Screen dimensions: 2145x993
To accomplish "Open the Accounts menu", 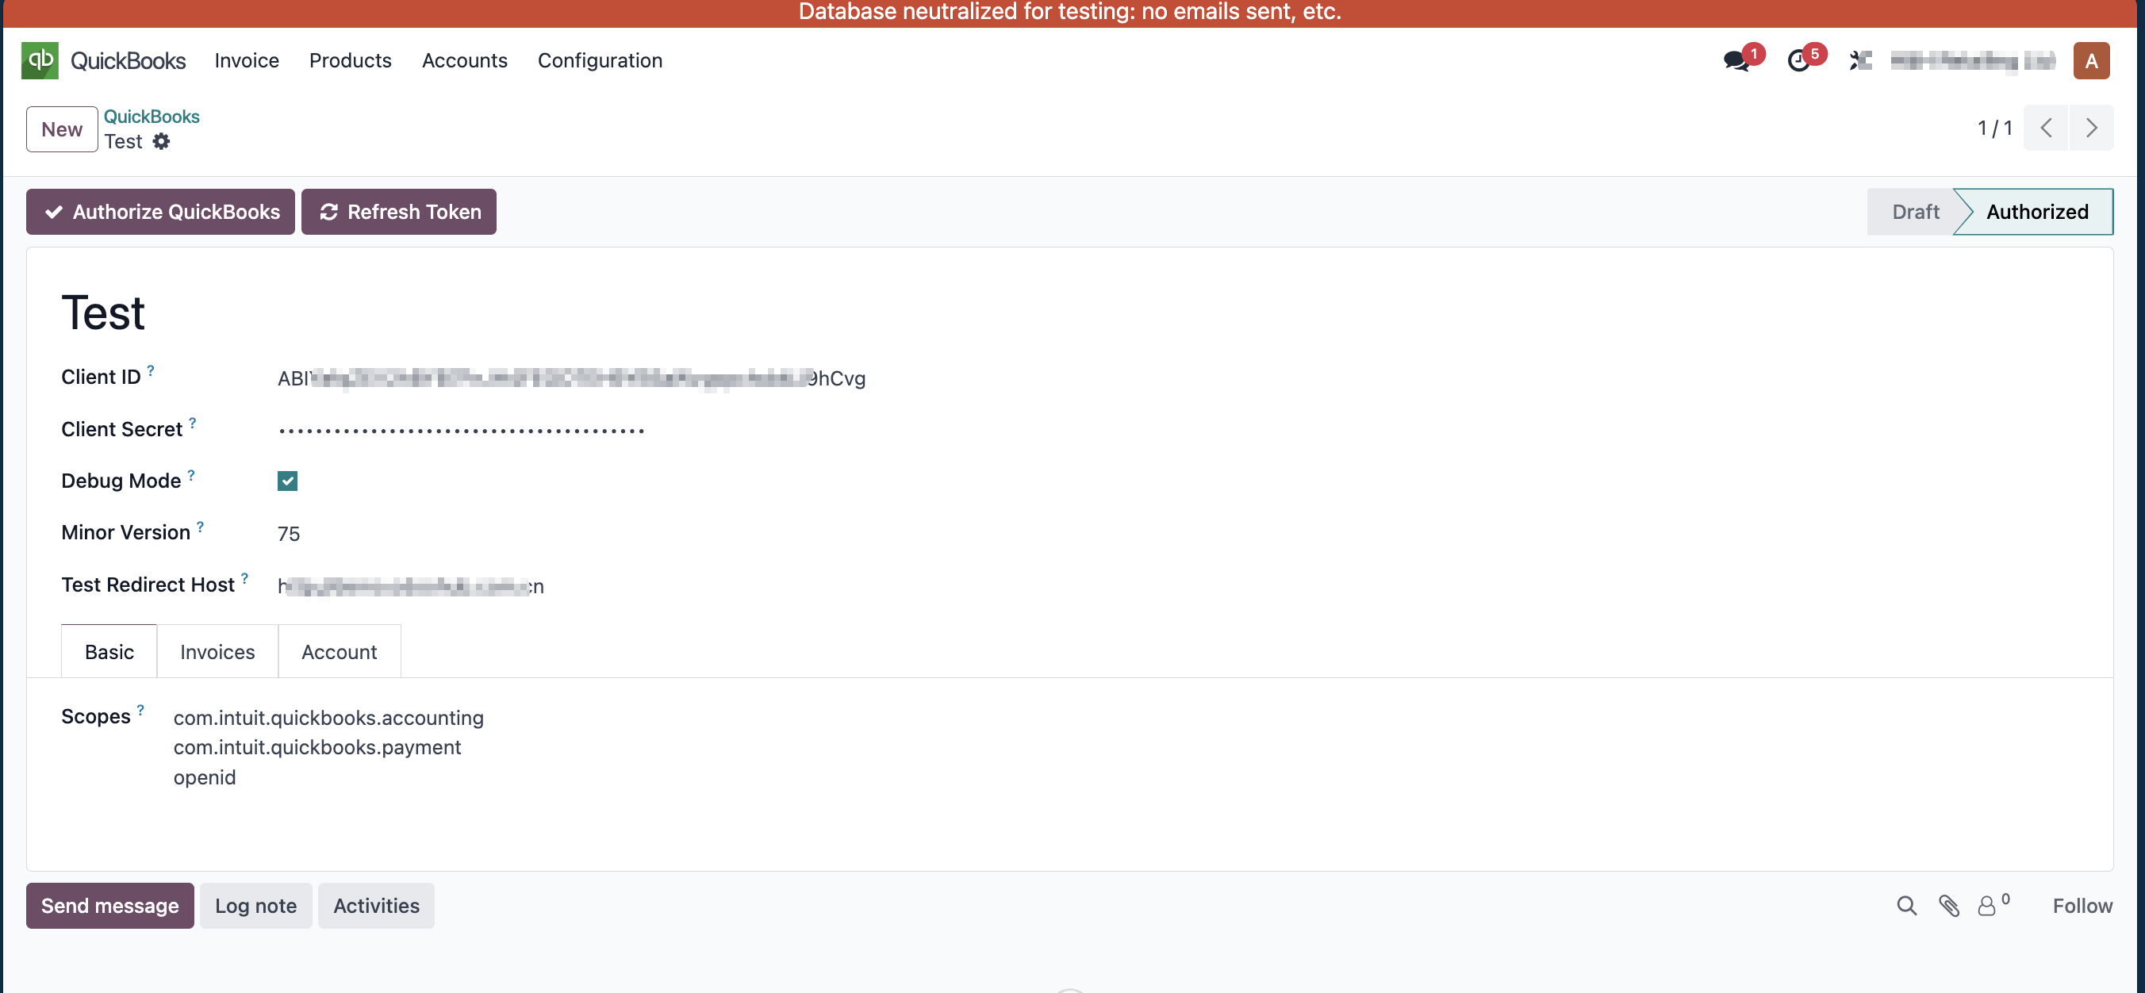I will [464, 61].
